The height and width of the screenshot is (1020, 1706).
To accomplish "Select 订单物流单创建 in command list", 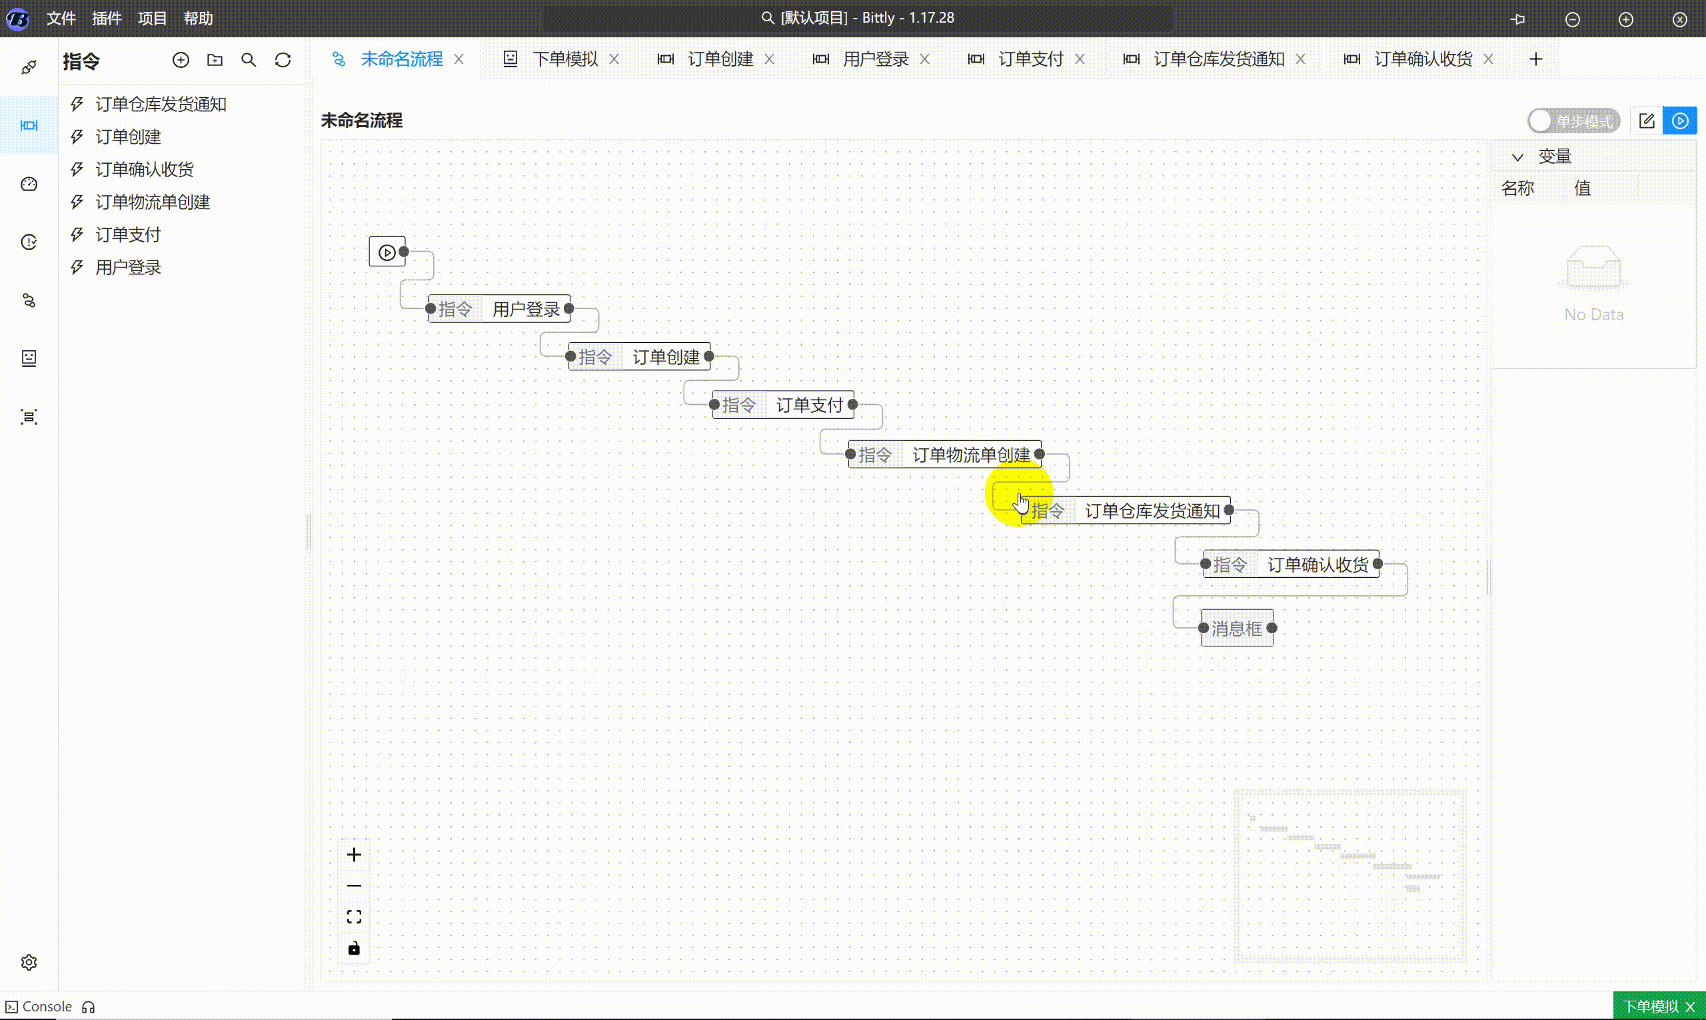I will click(x=152, y=202).
